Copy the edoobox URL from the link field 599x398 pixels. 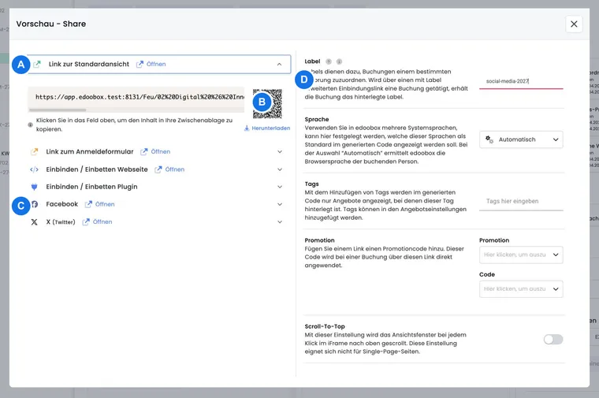(136, 97)
